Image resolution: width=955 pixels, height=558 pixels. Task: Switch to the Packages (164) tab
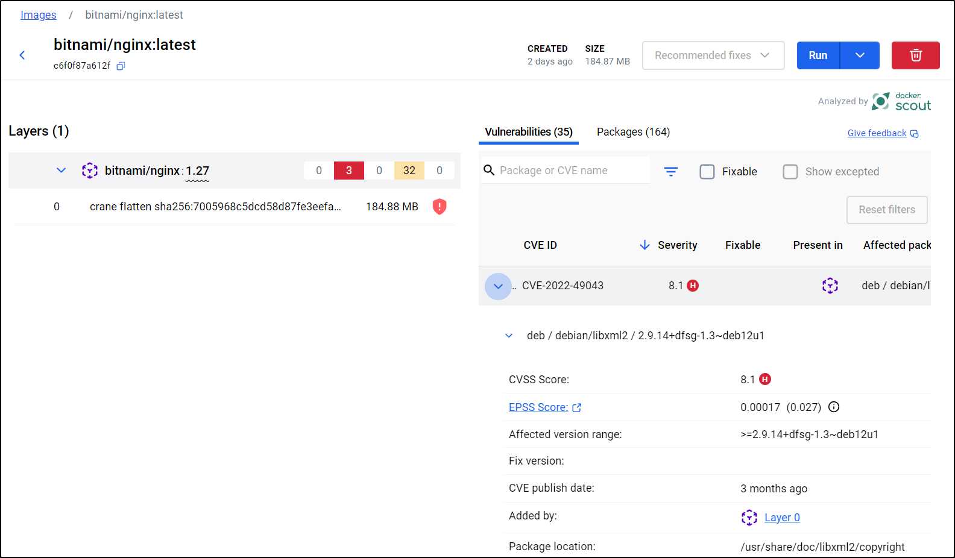point(633,132)
